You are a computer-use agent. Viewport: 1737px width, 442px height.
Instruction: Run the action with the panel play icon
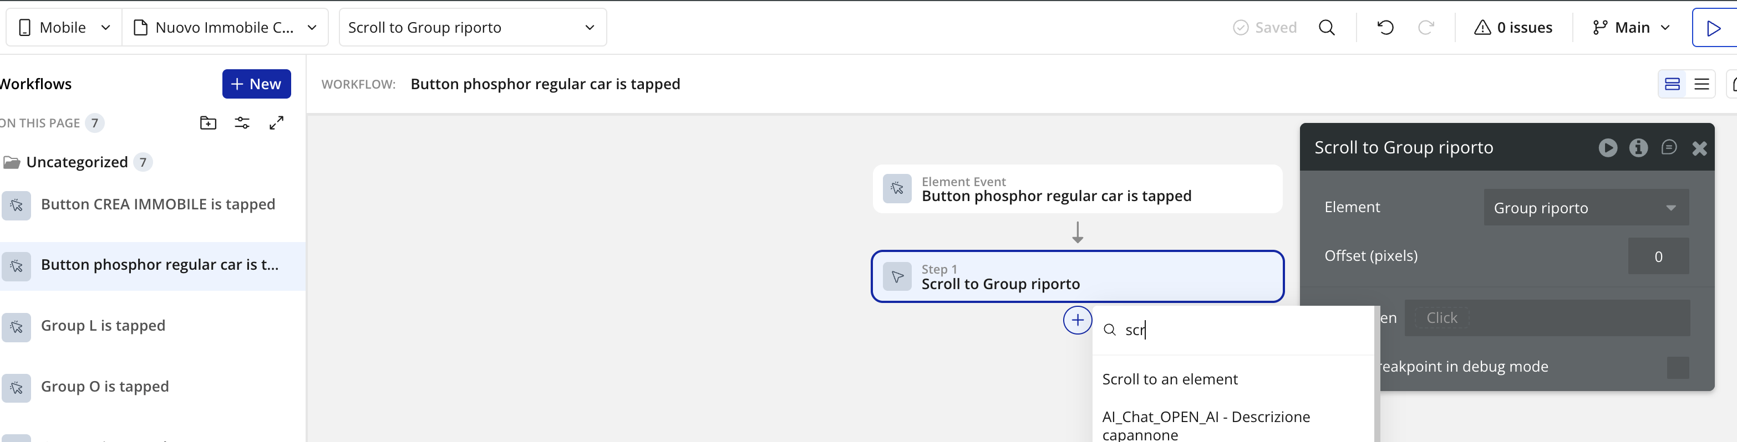pyautogui.click(x=1608, y=147)
